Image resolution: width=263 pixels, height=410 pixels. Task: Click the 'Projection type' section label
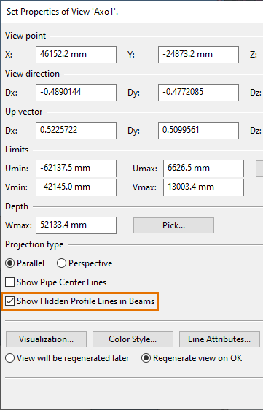click(x=34, y=244)
